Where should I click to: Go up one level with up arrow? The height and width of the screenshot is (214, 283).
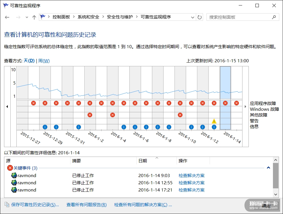[x=34, y=17]
